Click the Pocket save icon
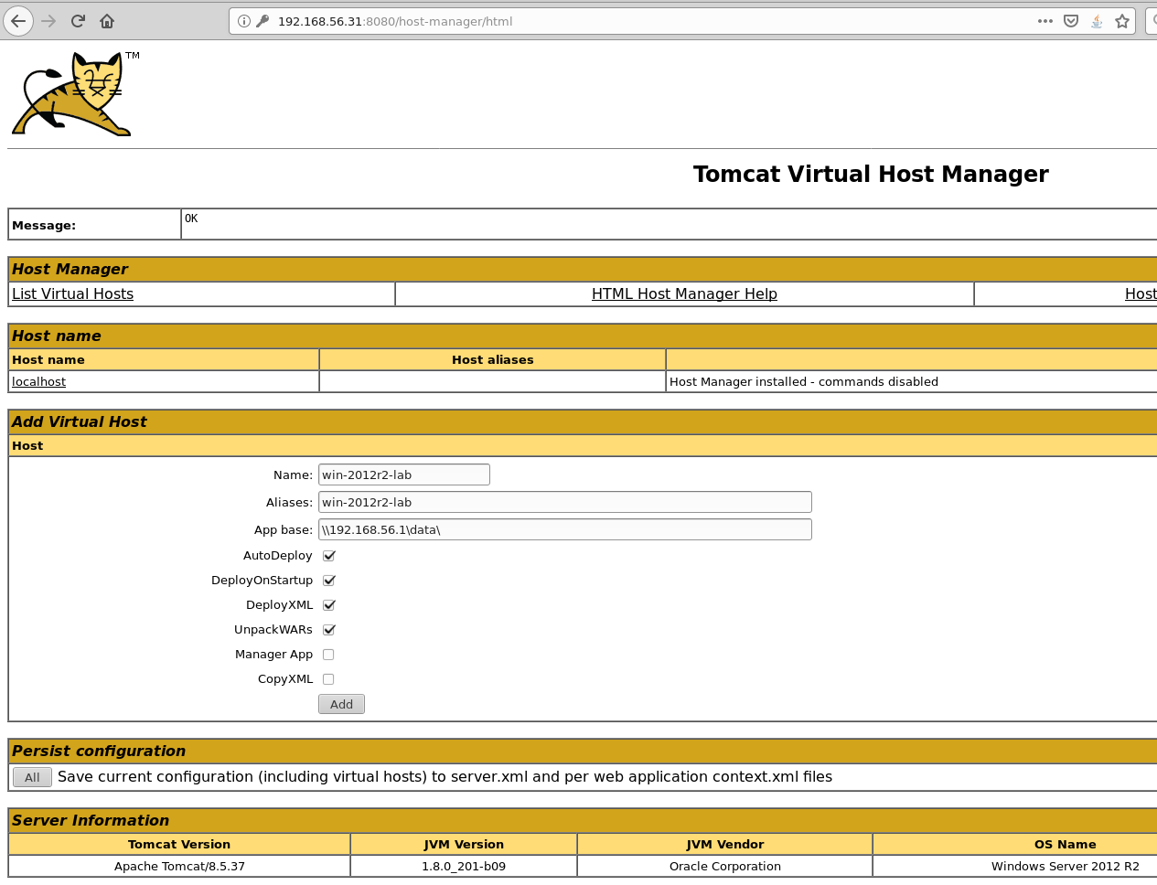This screenshot has width=1157, height=885. pos(1071,21)
